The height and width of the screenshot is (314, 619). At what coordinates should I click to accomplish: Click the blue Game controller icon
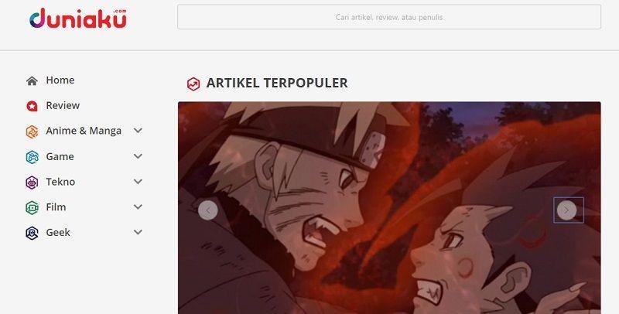(32, 157)
